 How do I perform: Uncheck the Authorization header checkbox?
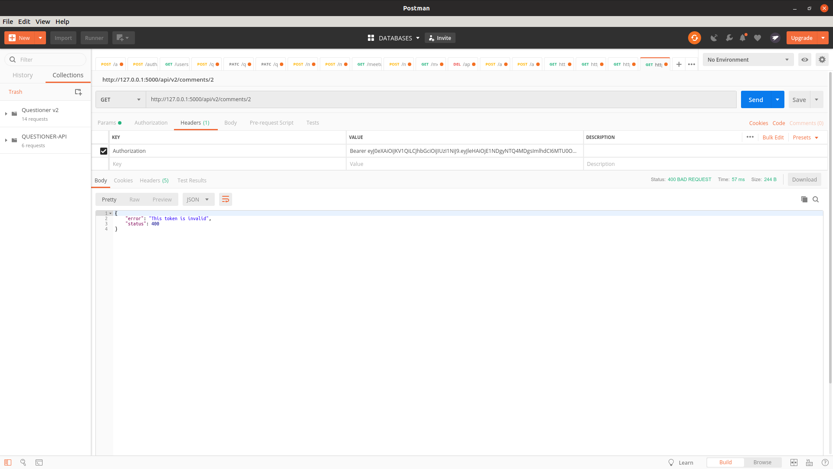pos(103,151)
